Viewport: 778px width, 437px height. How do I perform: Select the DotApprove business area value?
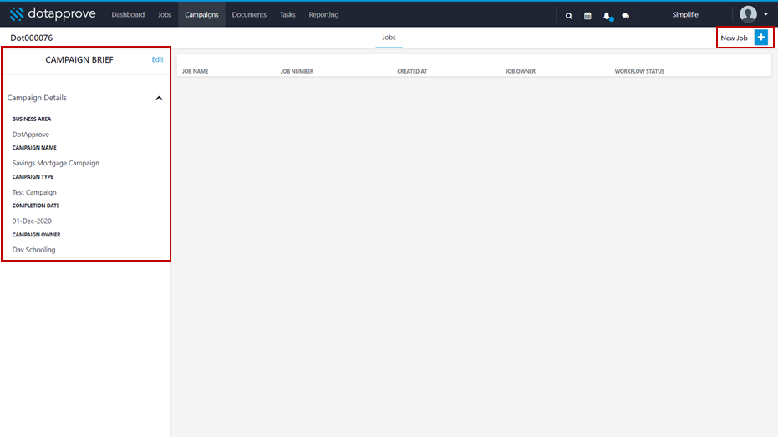pos(31,135)
